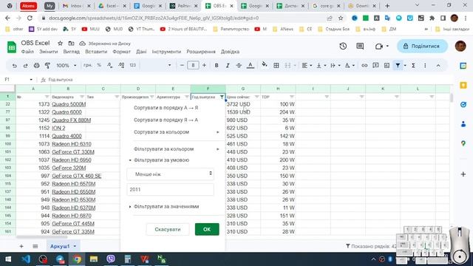Screen dimensions: 473x266
Task: Redo the last undone action
Action: (25, 66)
